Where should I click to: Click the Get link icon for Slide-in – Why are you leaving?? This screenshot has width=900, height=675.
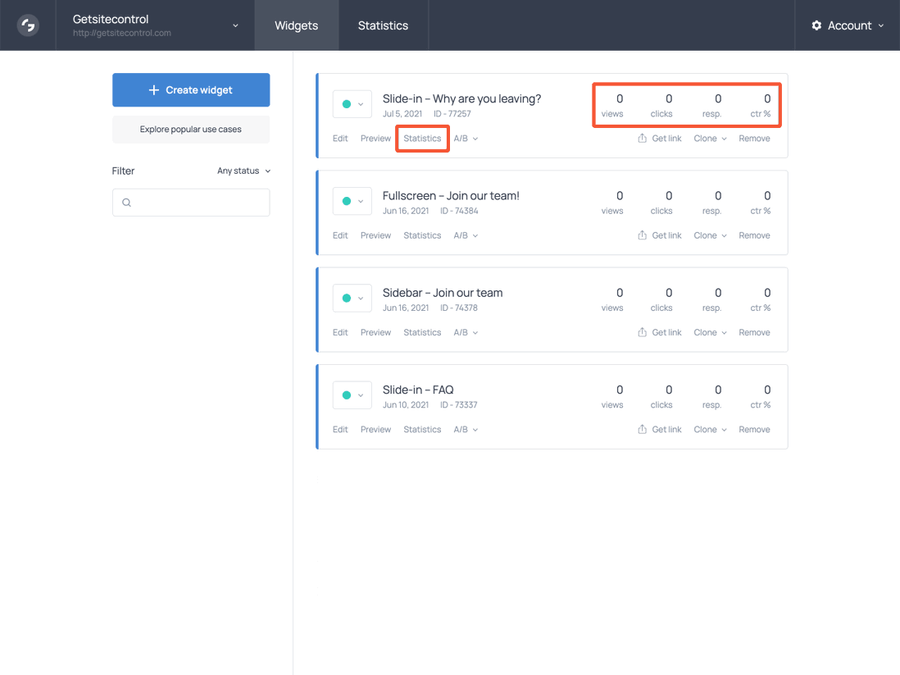[x=642, y=138]
